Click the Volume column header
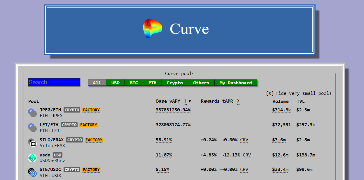The image size is (364, 180). (281, 101)
